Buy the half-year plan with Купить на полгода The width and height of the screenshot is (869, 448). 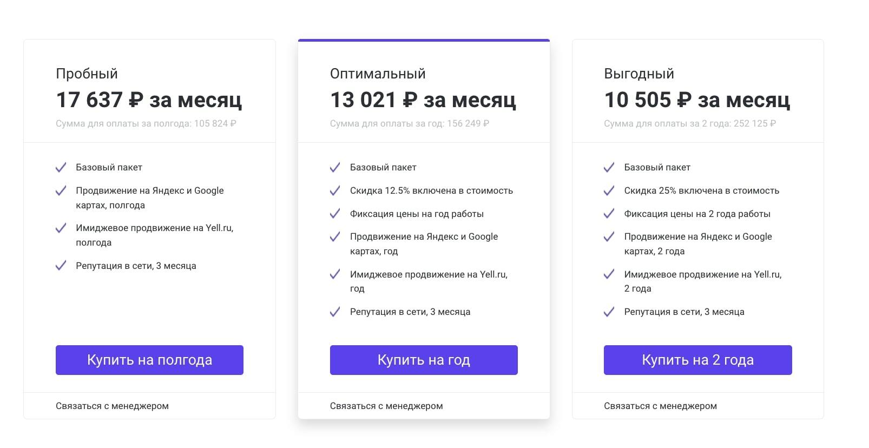click(x=149, y=360)
